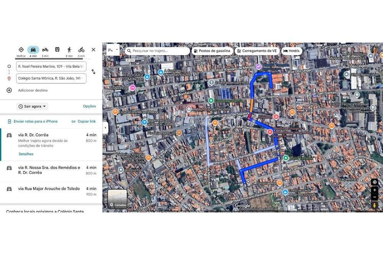This screenshot has height=255, width=383.
Task: Pick the bicycle travel mode
Action: (81, 50)
